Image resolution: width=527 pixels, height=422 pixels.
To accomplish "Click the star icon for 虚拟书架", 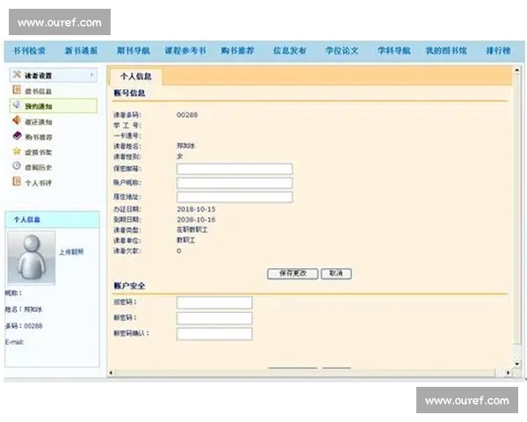I will [x=17, y=151].
